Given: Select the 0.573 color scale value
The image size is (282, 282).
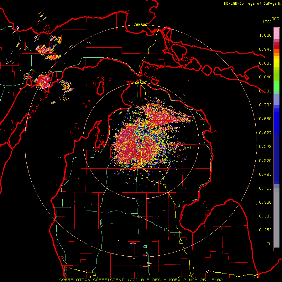Looking at the screenshot, I should coord(265,147).
